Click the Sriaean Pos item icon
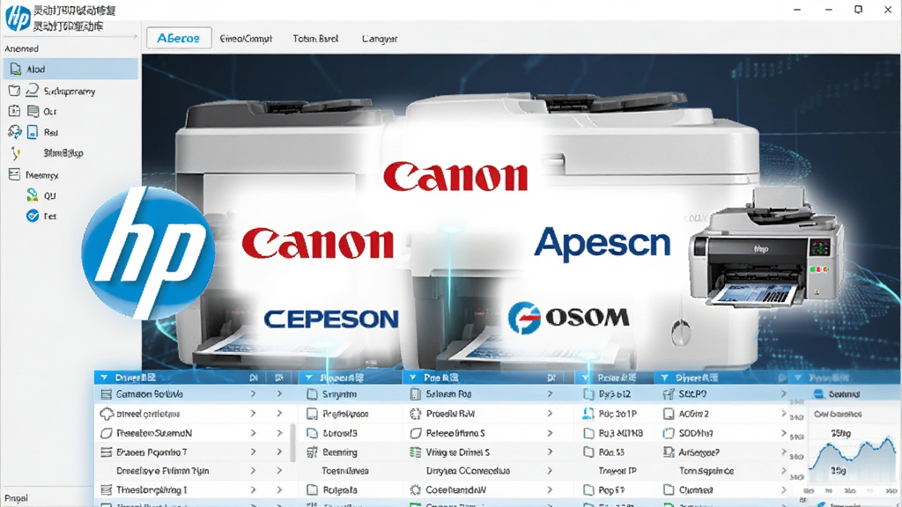 point(416,394)
